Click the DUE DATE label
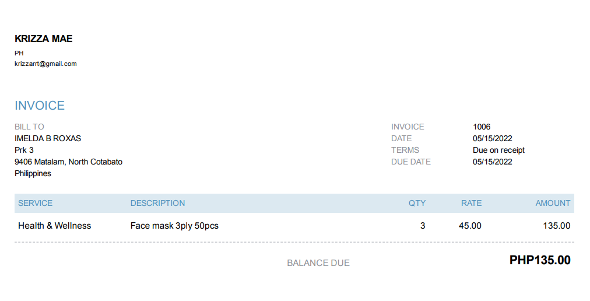This screenshot has width=590, height=301. click(x=410, y=162)
